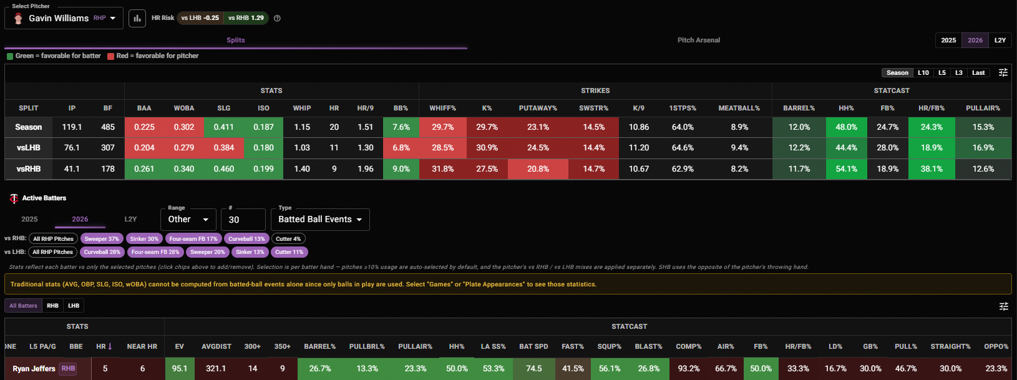Click the number of events input field
1017x380 pixels.
pyautogui.click(x=243, y=220)
